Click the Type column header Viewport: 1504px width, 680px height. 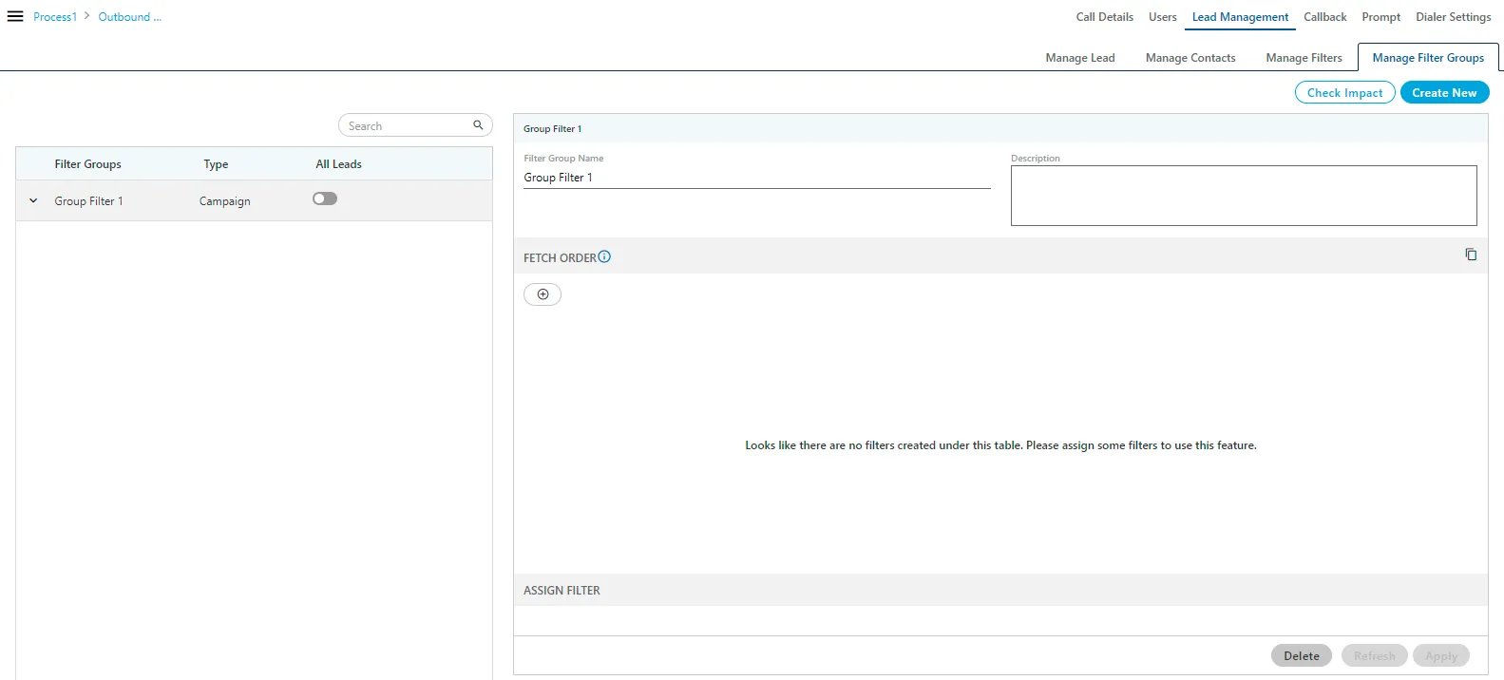click(216, 164)
